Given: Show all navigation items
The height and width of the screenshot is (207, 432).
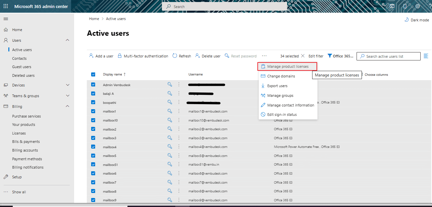Looking at the screenshot, I should [x=19, y=192].
